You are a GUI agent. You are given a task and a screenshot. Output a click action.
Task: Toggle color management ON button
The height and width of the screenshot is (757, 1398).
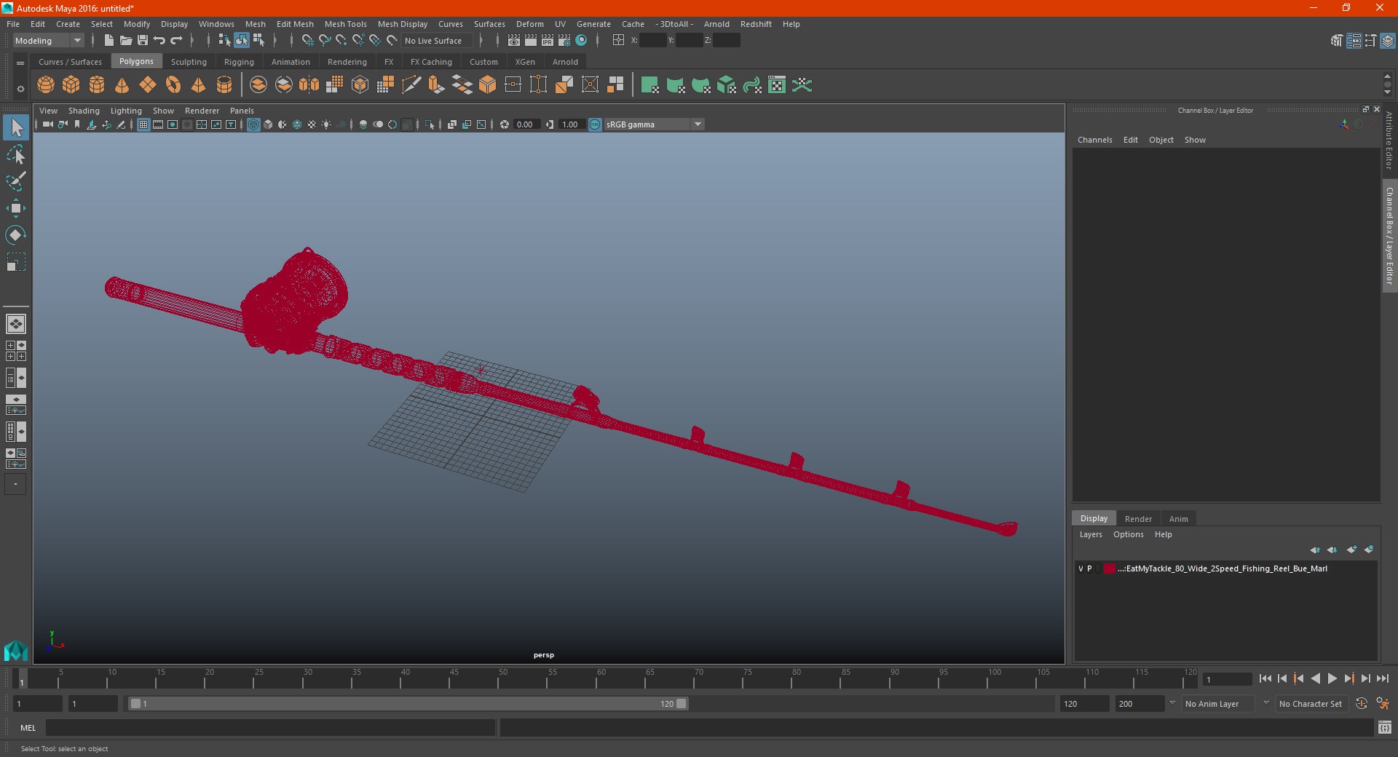595,124
